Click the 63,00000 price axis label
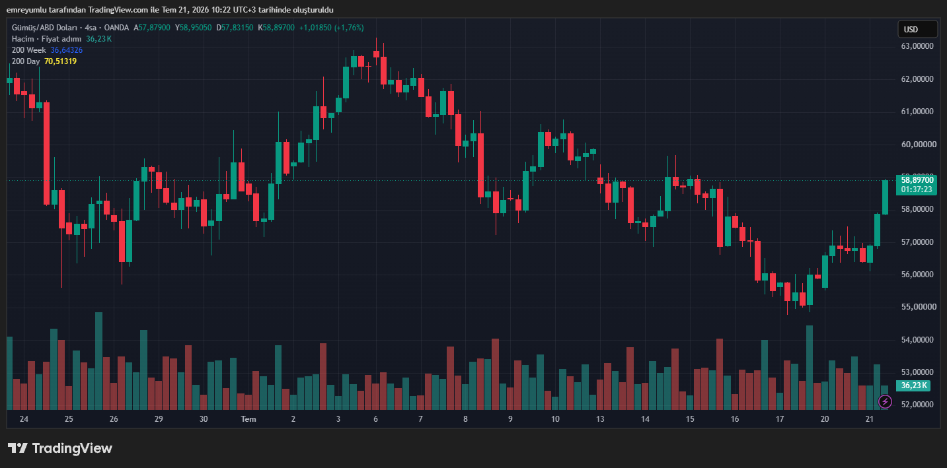The height and width of the screenshot is (468, 947). point(917,46)
